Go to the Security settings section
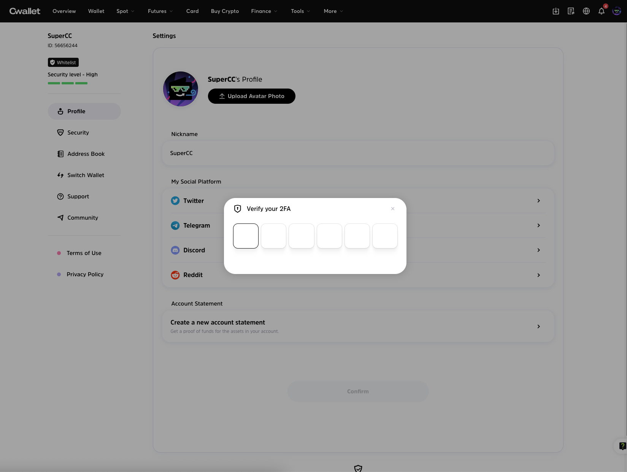The image size is (627, 472). click(78, 133)
